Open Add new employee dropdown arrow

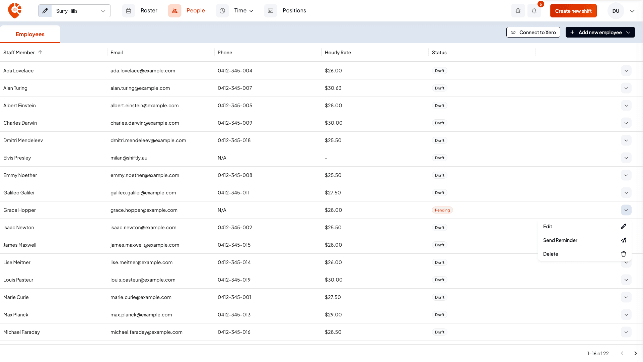(628, 32)
